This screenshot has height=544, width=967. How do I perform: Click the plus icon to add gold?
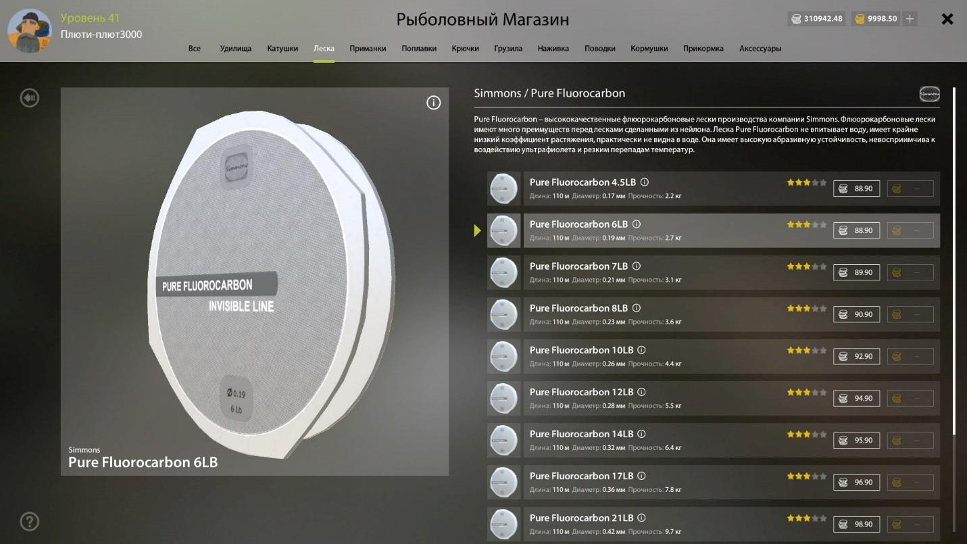[910, 19]
